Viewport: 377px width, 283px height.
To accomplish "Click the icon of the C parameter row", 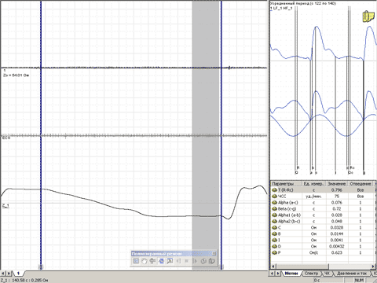I will 274,228.
